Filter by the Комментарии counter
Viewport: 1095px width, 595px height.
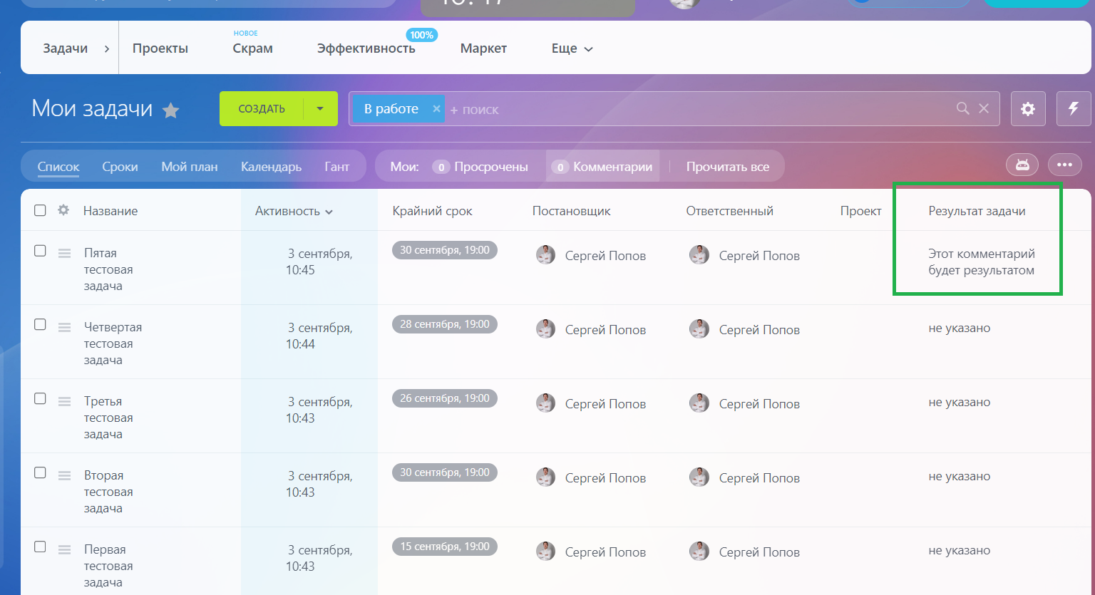click(x=602, y=167)
